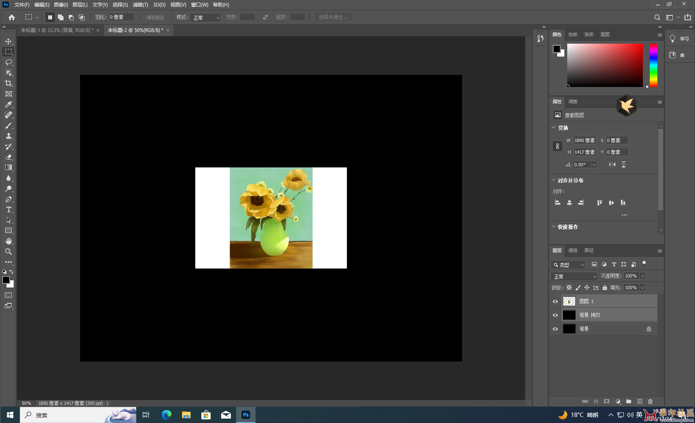Select the Lasso tool
The width and height of the screenshot is (695, 423).
(8, 62)
